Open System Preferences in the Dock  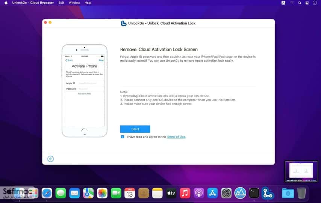coord(226,193)
